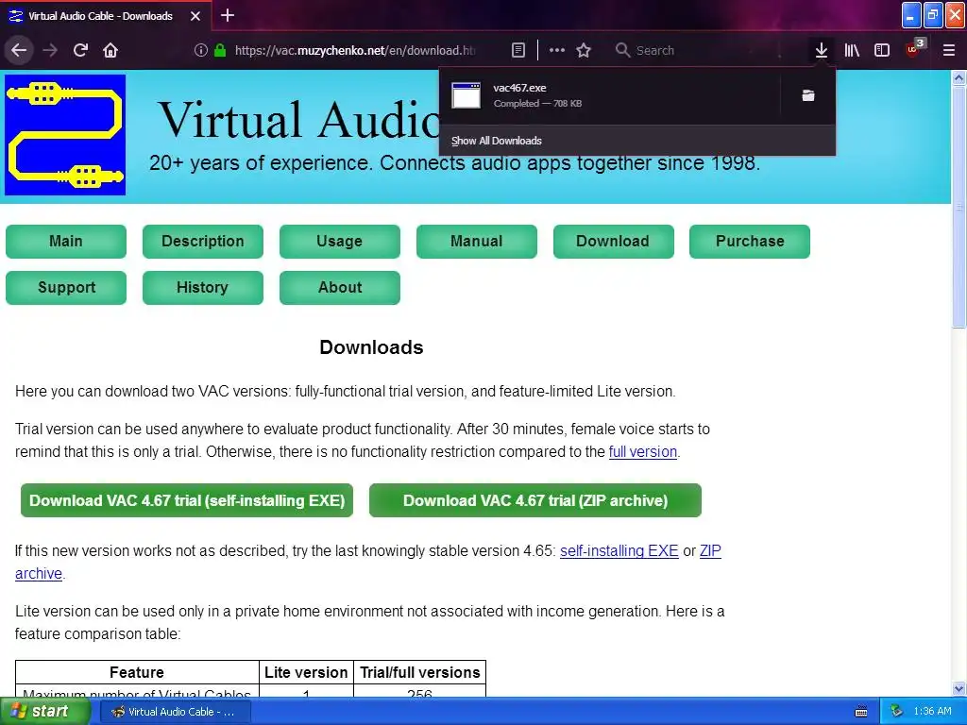
Task: Toggle the sidebar panel icon
Action: coord(882,50)
